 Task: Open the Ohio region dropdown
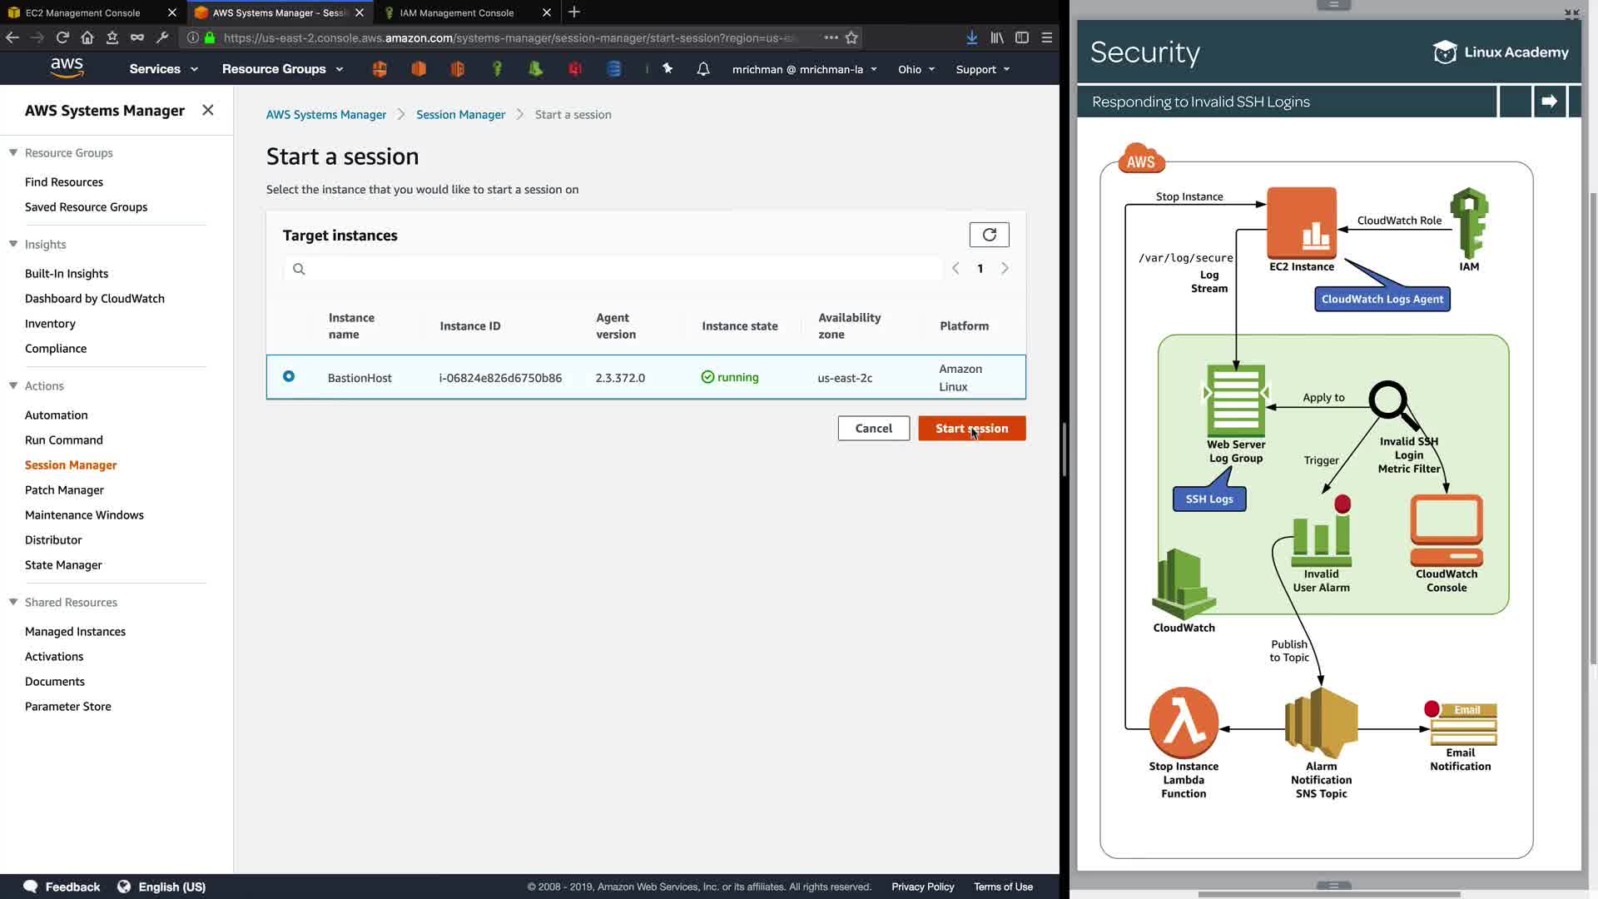point(916,69)
